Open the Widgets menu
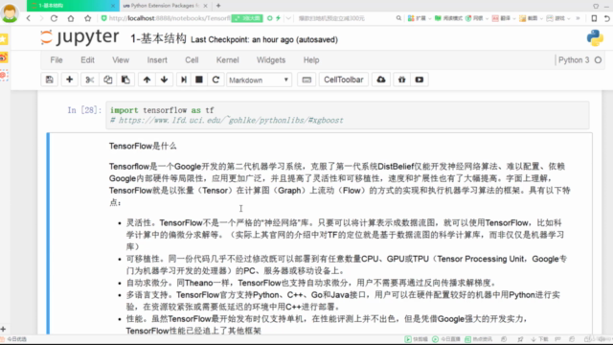The width and height of the screenshot is (613, 345). click(271, 60)
